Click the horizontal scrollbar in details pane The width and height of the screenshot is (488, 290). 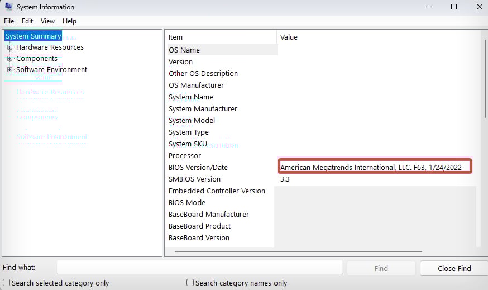click(x=298, y=251)
